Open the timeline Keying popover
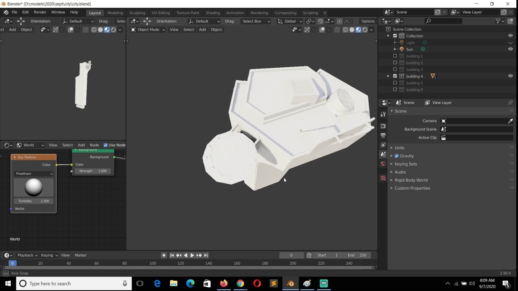Viewport: 518px width, 291px height. 49,255
